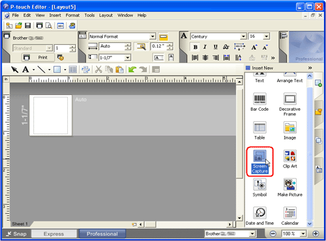The height and width of the screenshot is (241, 326).
Task: Toggle Italic text formatting
Action: pyautogui.click(x=205, y=47)
